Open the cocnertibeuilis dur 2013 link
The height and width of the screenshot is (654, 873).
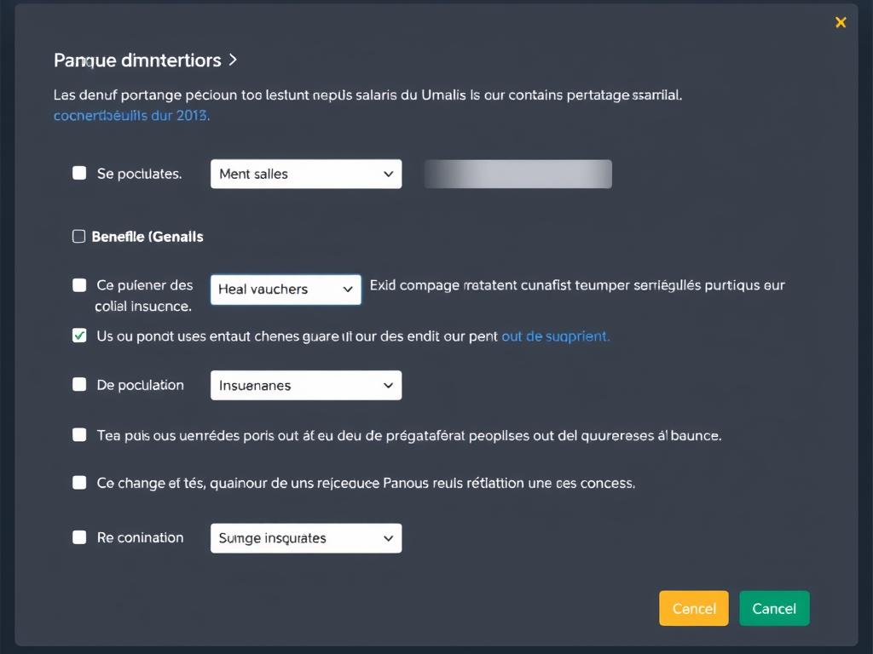pyautogui.click(x=131, y=115)
